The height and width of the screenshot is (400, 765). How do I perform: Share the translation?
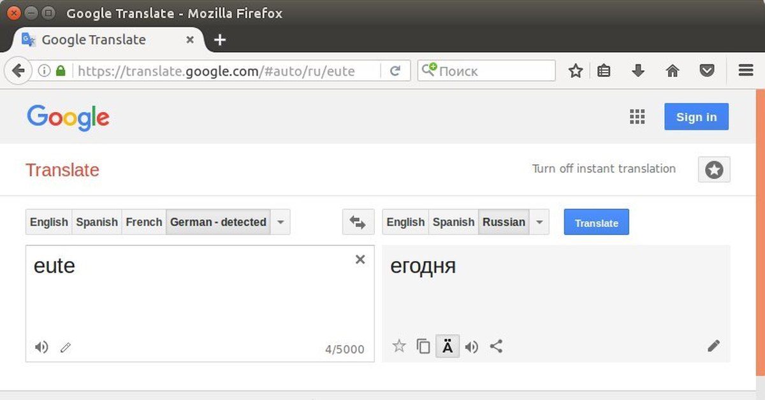pyautogui.click(x=496, y=346)
